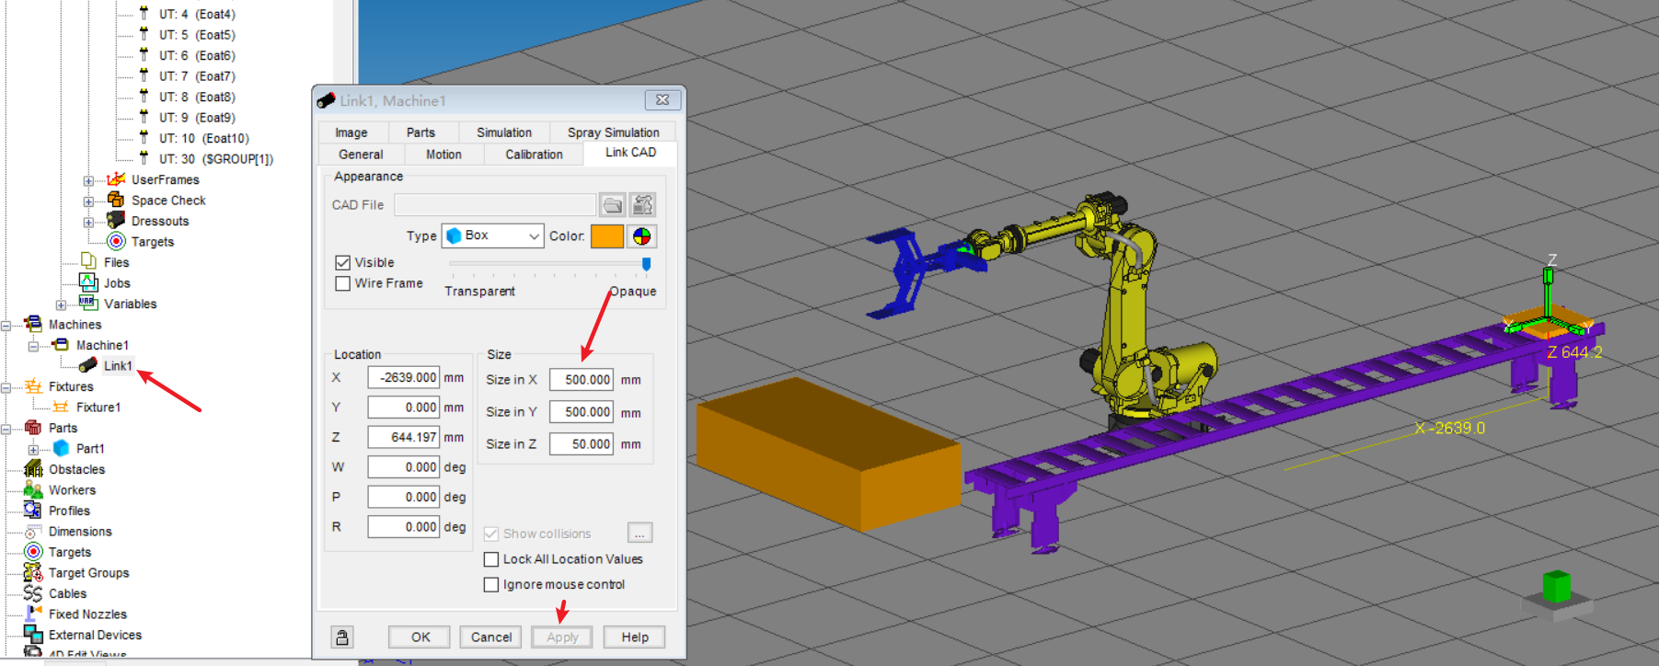Click the UserFrames icon in the tree
Viewport: 1659px width, 666px height.
(116, 179)
